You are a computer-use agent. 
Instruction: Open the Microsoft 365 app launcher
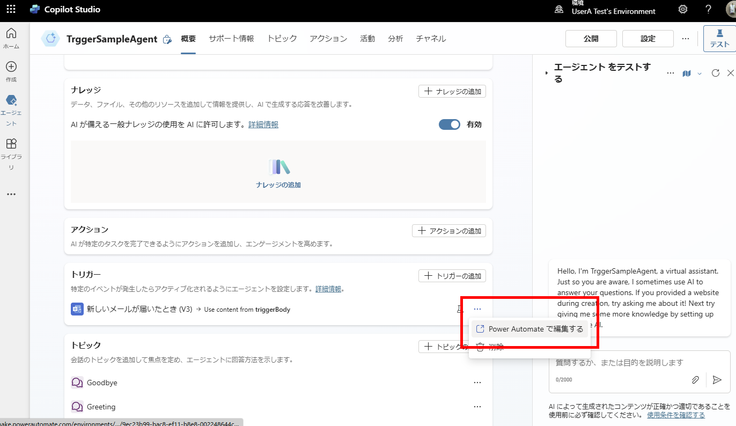[x=11, y=9]
